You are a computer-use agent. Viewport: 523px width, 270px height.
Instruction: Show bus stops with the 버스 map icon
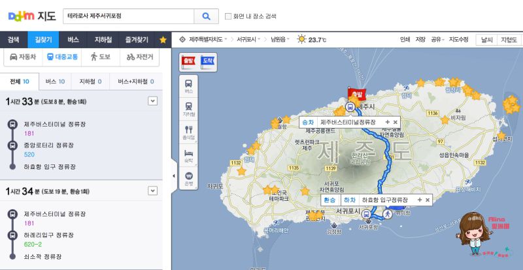(188, 87)
